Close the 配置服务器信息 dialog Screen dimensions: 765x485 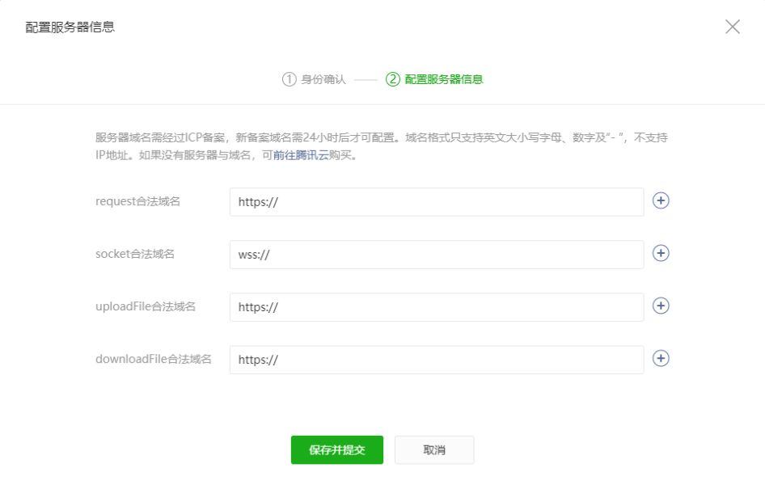(x=733, y=27)
